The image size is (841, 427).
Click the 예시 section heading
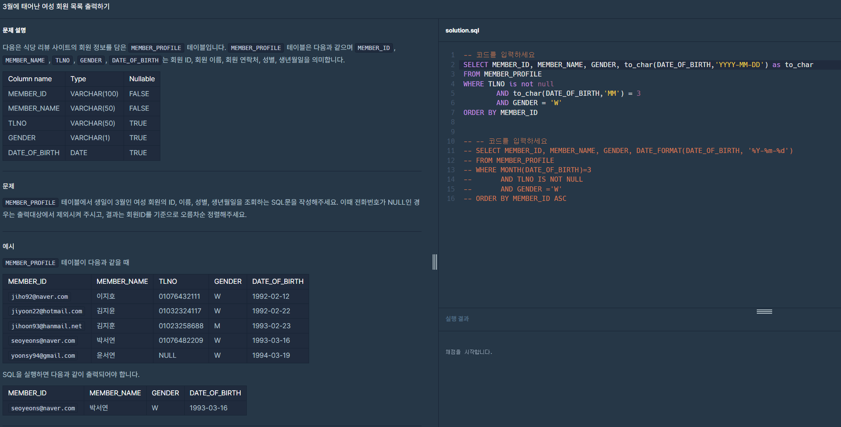(8, 246)
